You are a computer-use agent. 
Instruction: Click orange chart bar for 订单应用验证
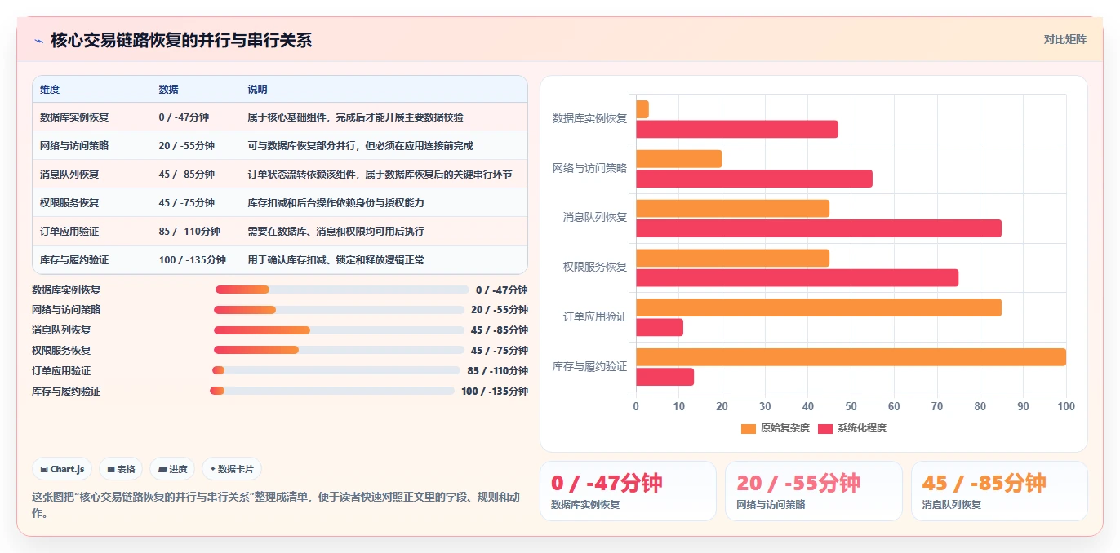click(819, 307)
